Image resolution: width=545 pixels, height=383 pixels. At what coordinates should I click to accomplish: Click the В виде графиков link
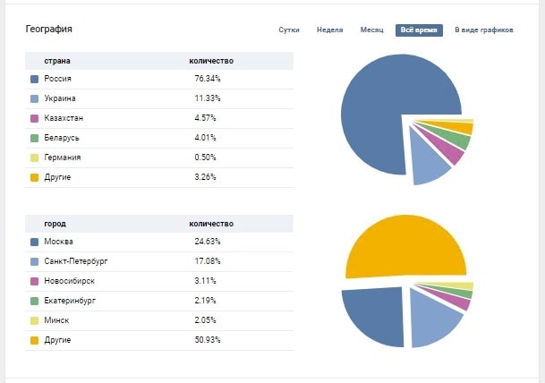(x=484, y=30)
